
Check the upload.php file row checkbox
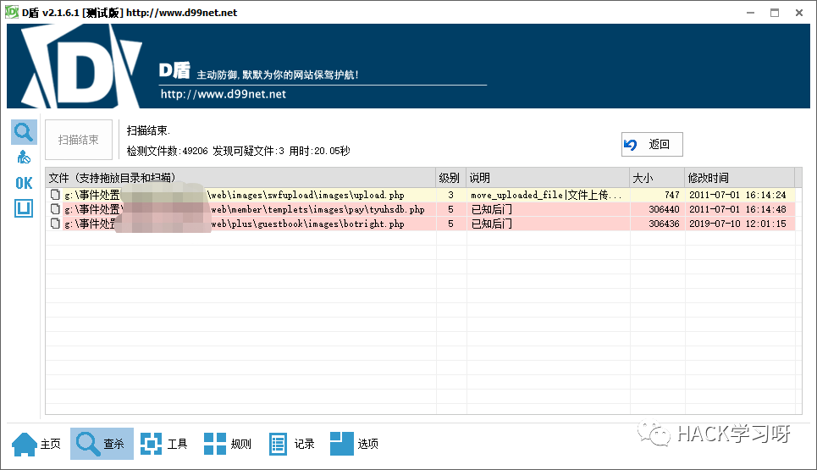click(55, 195)
